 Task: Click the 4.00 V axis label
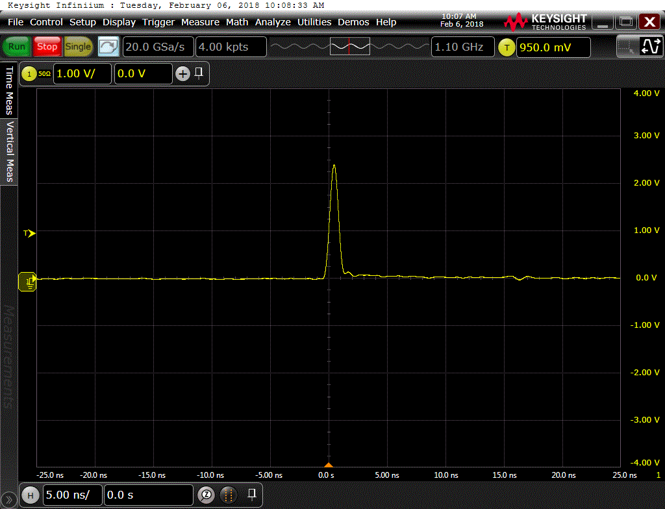pyautogui.click(x=646, y=93)
